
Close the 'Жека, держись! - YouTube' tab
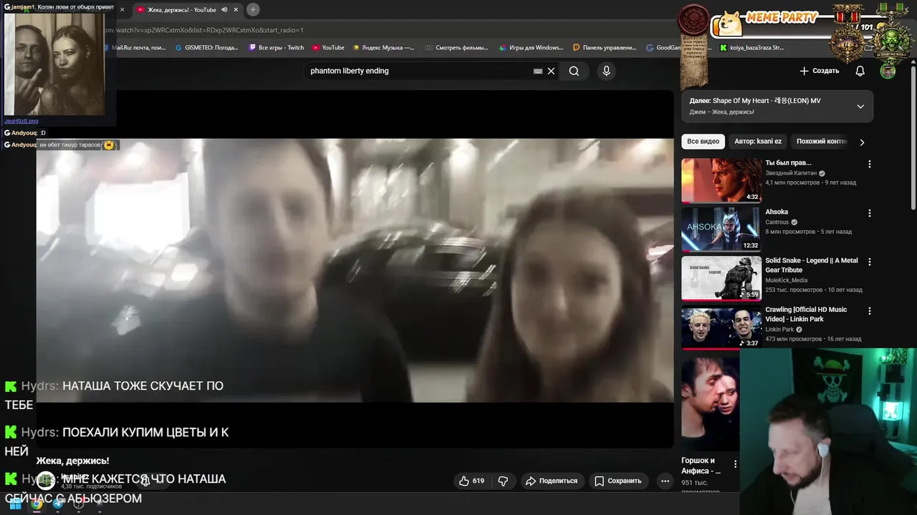point(236,9)
